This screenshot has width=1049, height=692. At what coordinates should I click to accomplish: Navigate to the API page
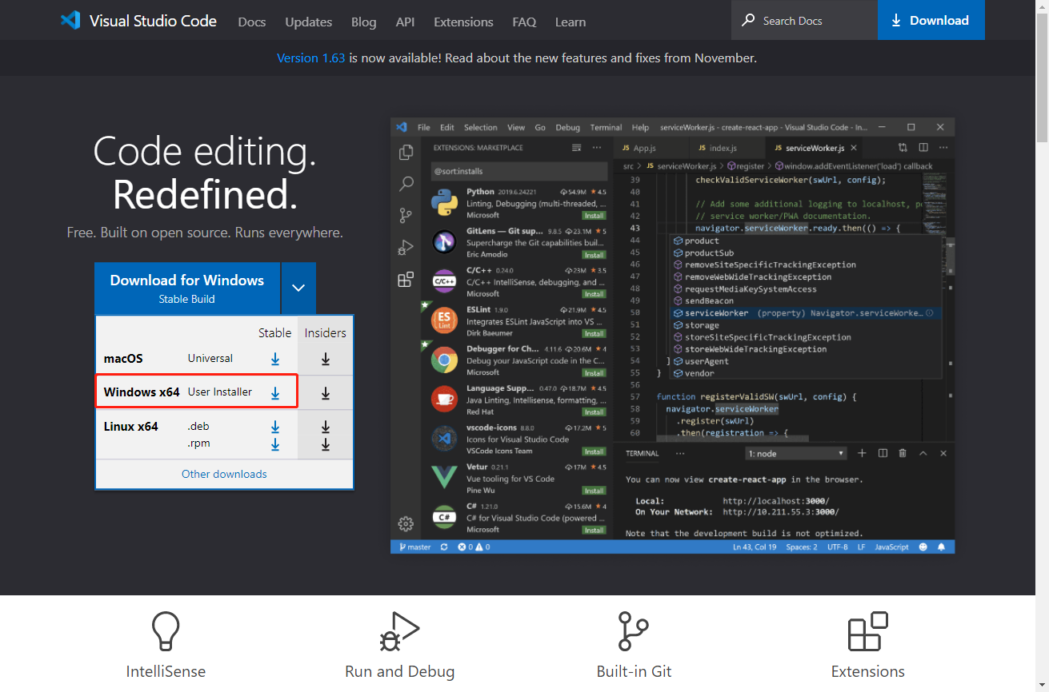(405, 22)
